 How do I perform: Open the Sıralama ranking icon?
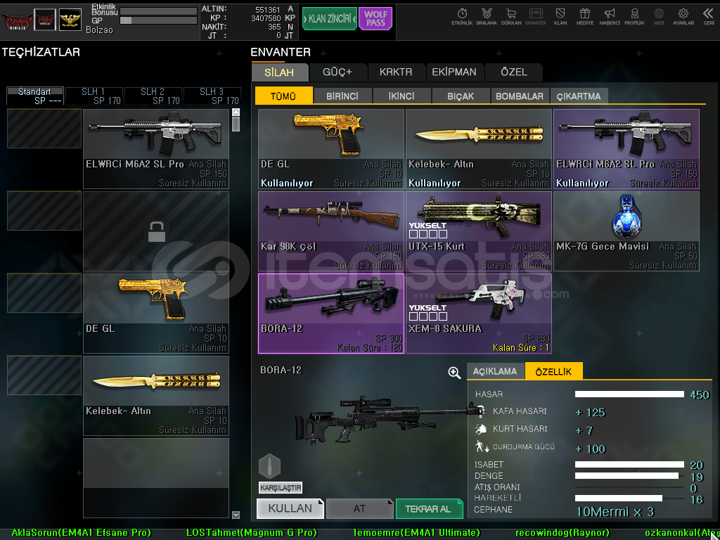[487, 17]
